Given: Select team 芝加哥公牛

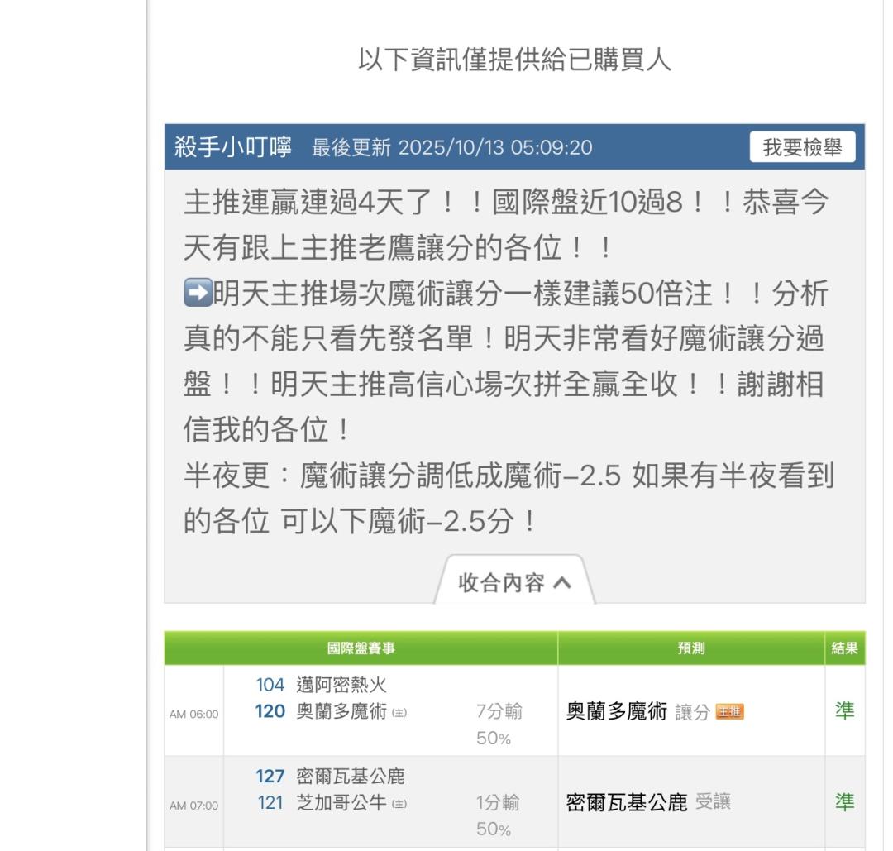Looking at the screenshot, I should coord(341,802).
